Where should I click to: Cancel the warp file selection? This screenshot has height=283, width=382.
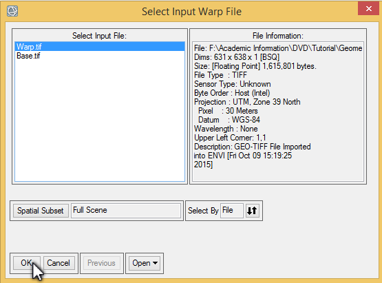tap(59, 263)
